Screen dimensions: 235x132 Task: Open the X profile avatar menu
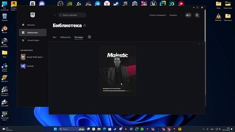point(197,15)
